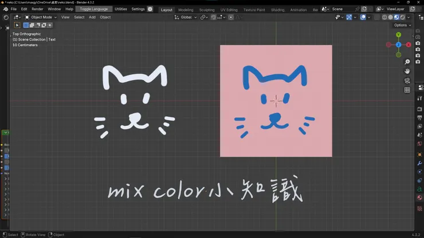Toggle Show Gizmo button
The width and height of the screenshot is (424, 238).
[x=349, y=17]
